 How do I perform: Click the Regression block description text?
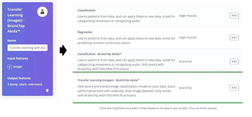126,41
